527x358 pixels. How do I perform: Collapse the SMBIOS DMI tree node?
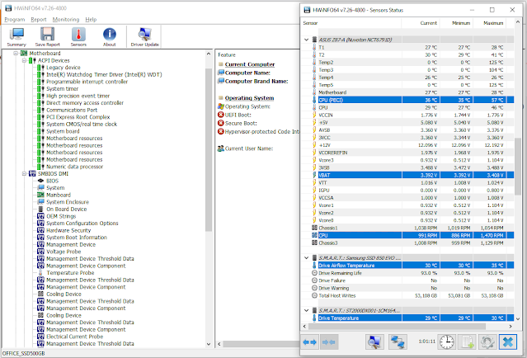coord(24,174)
